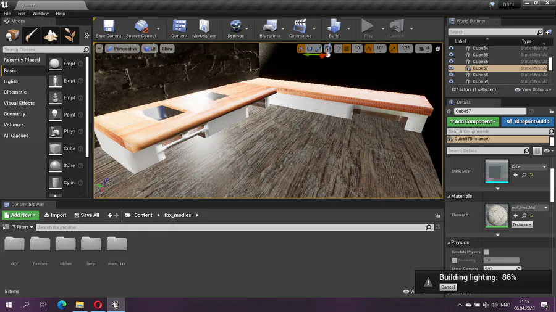
Task: Select the Foliage mode leaf icon
Action: (69, 35)
